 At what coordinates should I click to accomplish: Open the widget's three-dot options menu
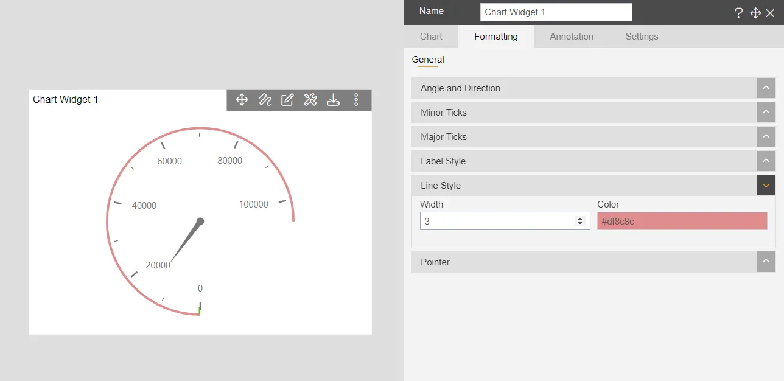coord(356,100)
